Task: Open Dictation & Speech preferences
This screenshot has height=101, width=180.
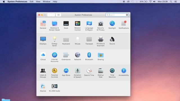Action: [x=78, y=73]
